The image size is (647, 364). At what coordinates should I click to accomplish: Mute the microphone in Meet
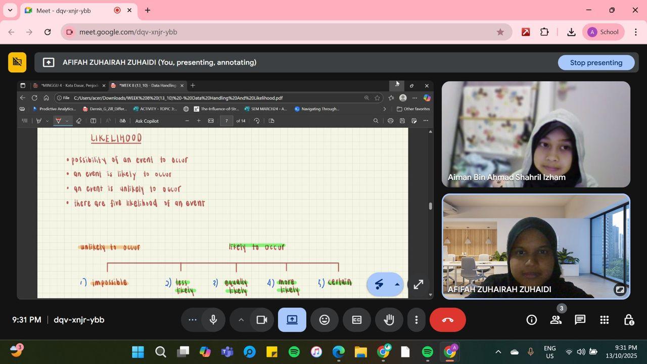tap(213, 320)
